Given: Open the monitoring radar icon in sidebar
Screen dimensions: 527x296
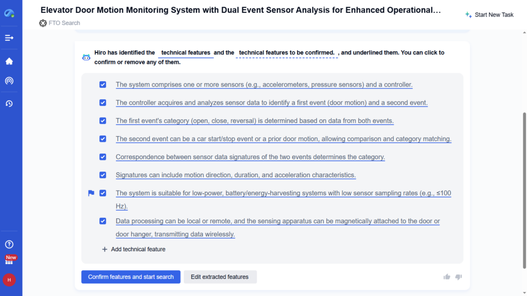Looking at the screenshot, I should point(9,81).
